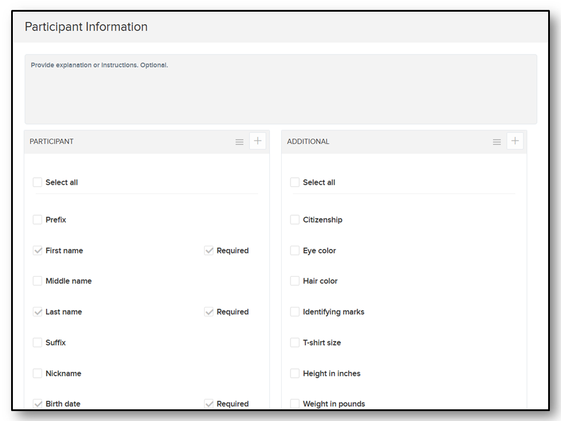The image size is (561, 421).
Task: Enable the Middle name checkbox
Action: pyautogui.click(x=37, y=281)
